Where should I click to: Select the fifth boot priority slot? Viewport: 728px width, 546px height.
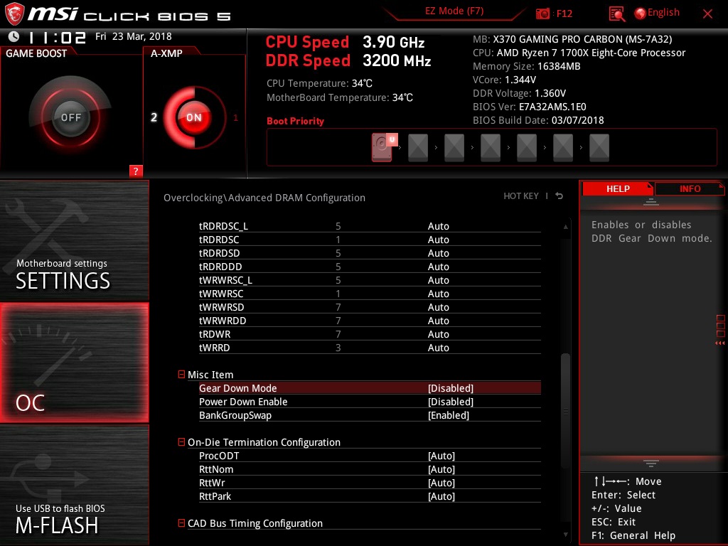coord(527,148)
